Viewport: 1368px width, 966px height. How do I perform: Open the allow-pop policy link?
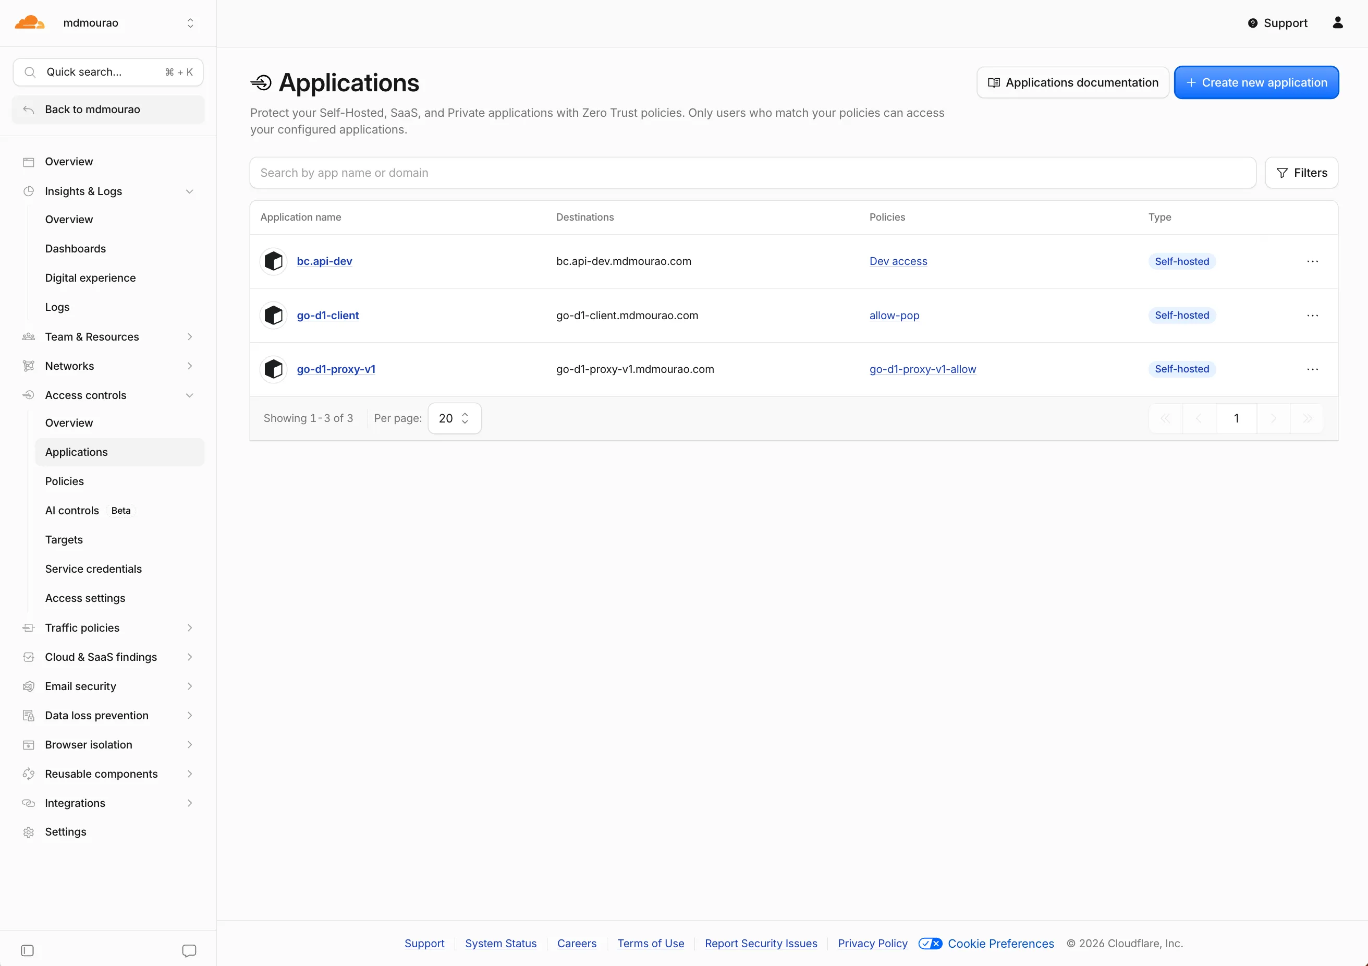tap(894, 315)
